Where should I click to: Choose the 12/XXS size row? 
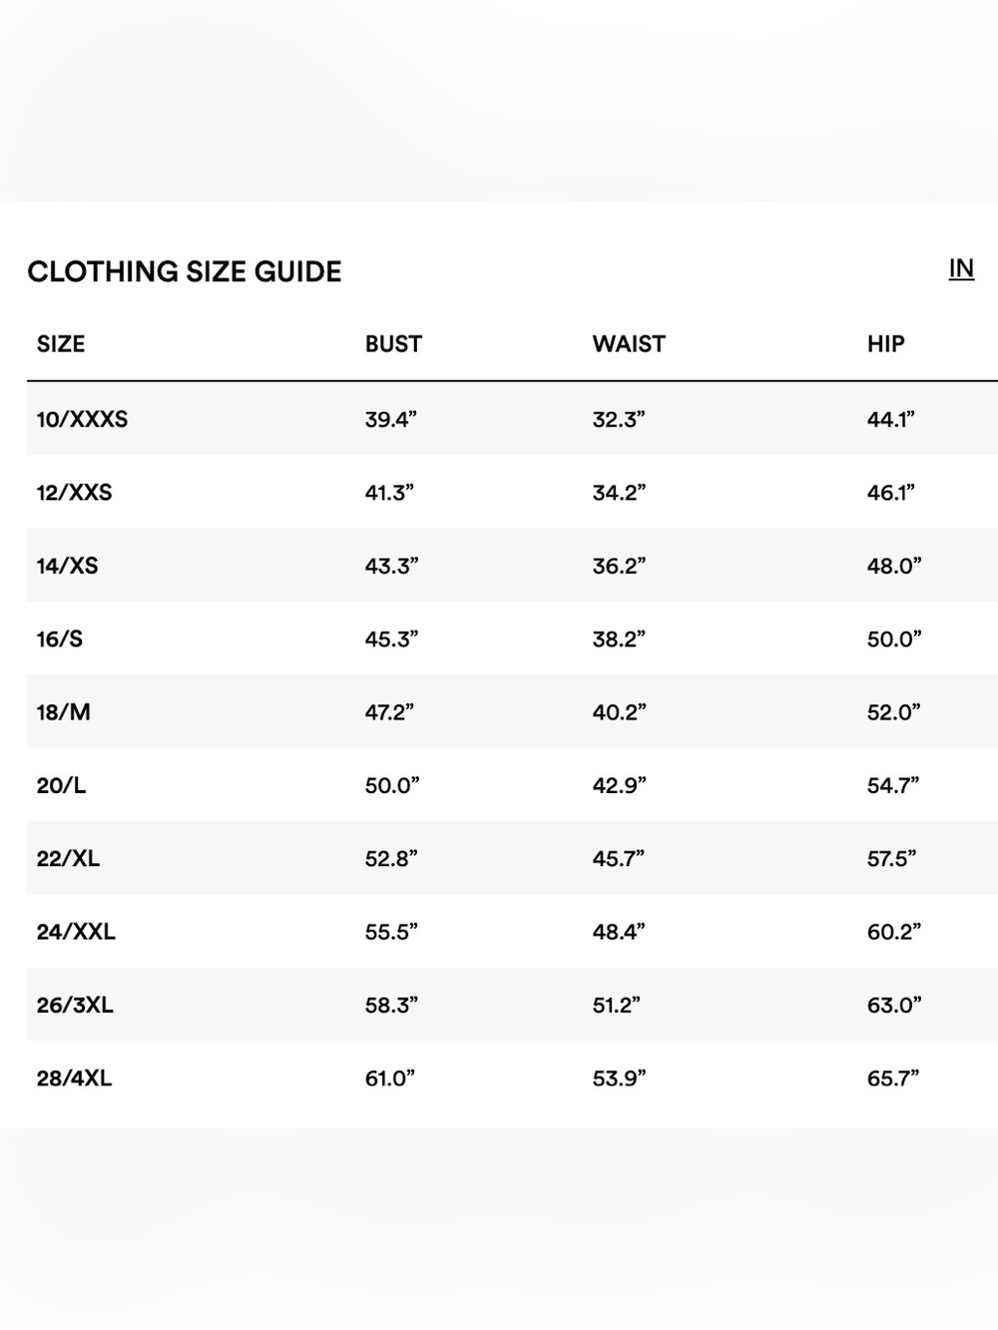512,492
